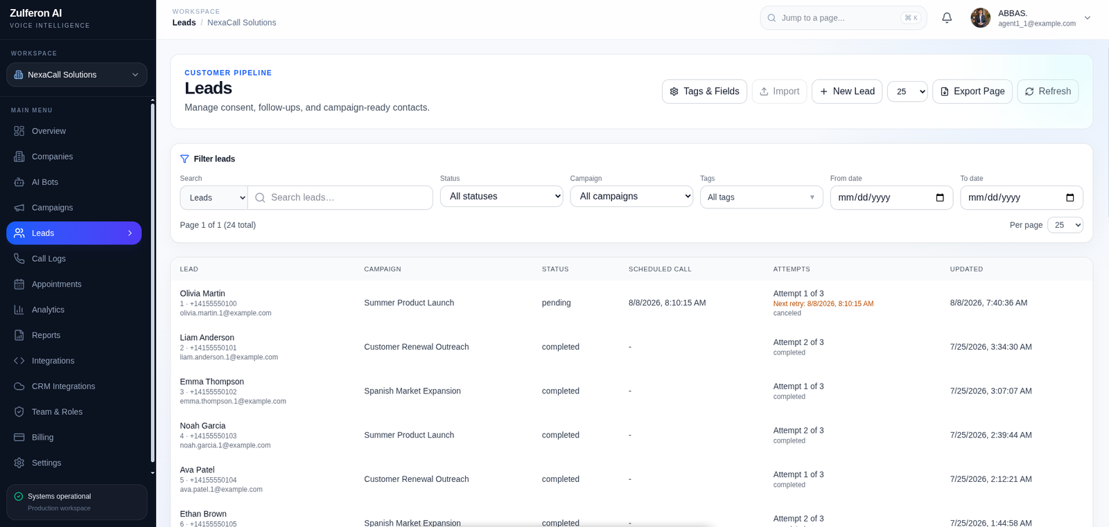Screen dimensions: 1109x527
Task: Open Call Logs page
Action: pos(73,258)
